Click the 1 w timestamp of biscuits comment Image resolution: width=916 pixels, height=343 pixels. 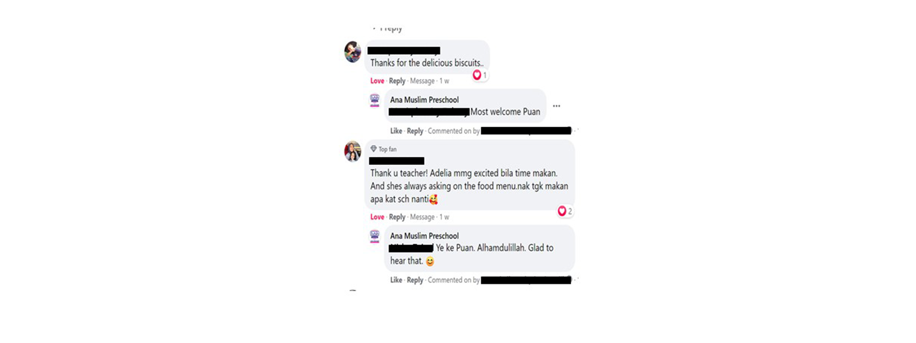click(444, 81)
